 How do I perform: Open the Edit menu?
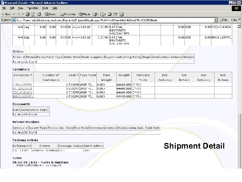point(12,8)
